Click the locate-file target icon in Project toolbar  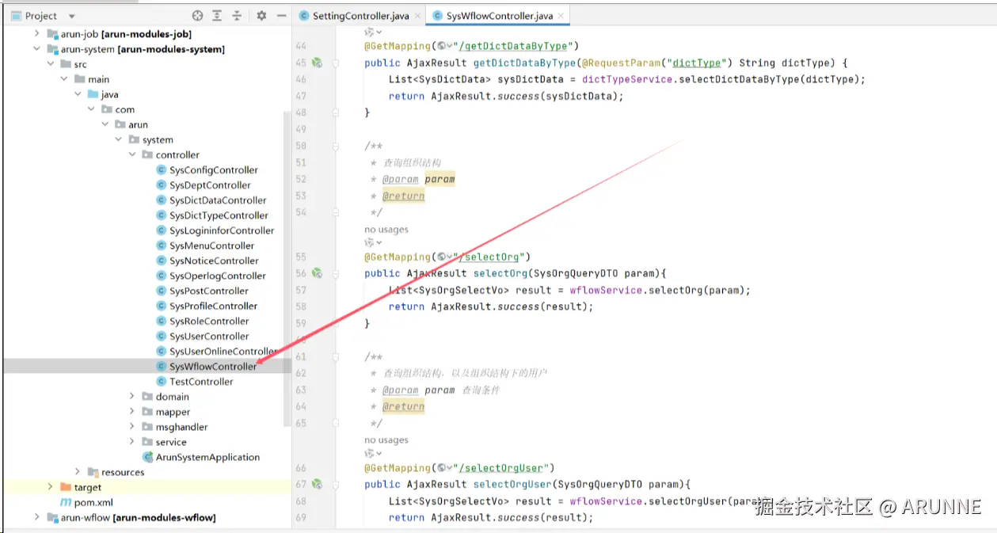coord(198,15)
